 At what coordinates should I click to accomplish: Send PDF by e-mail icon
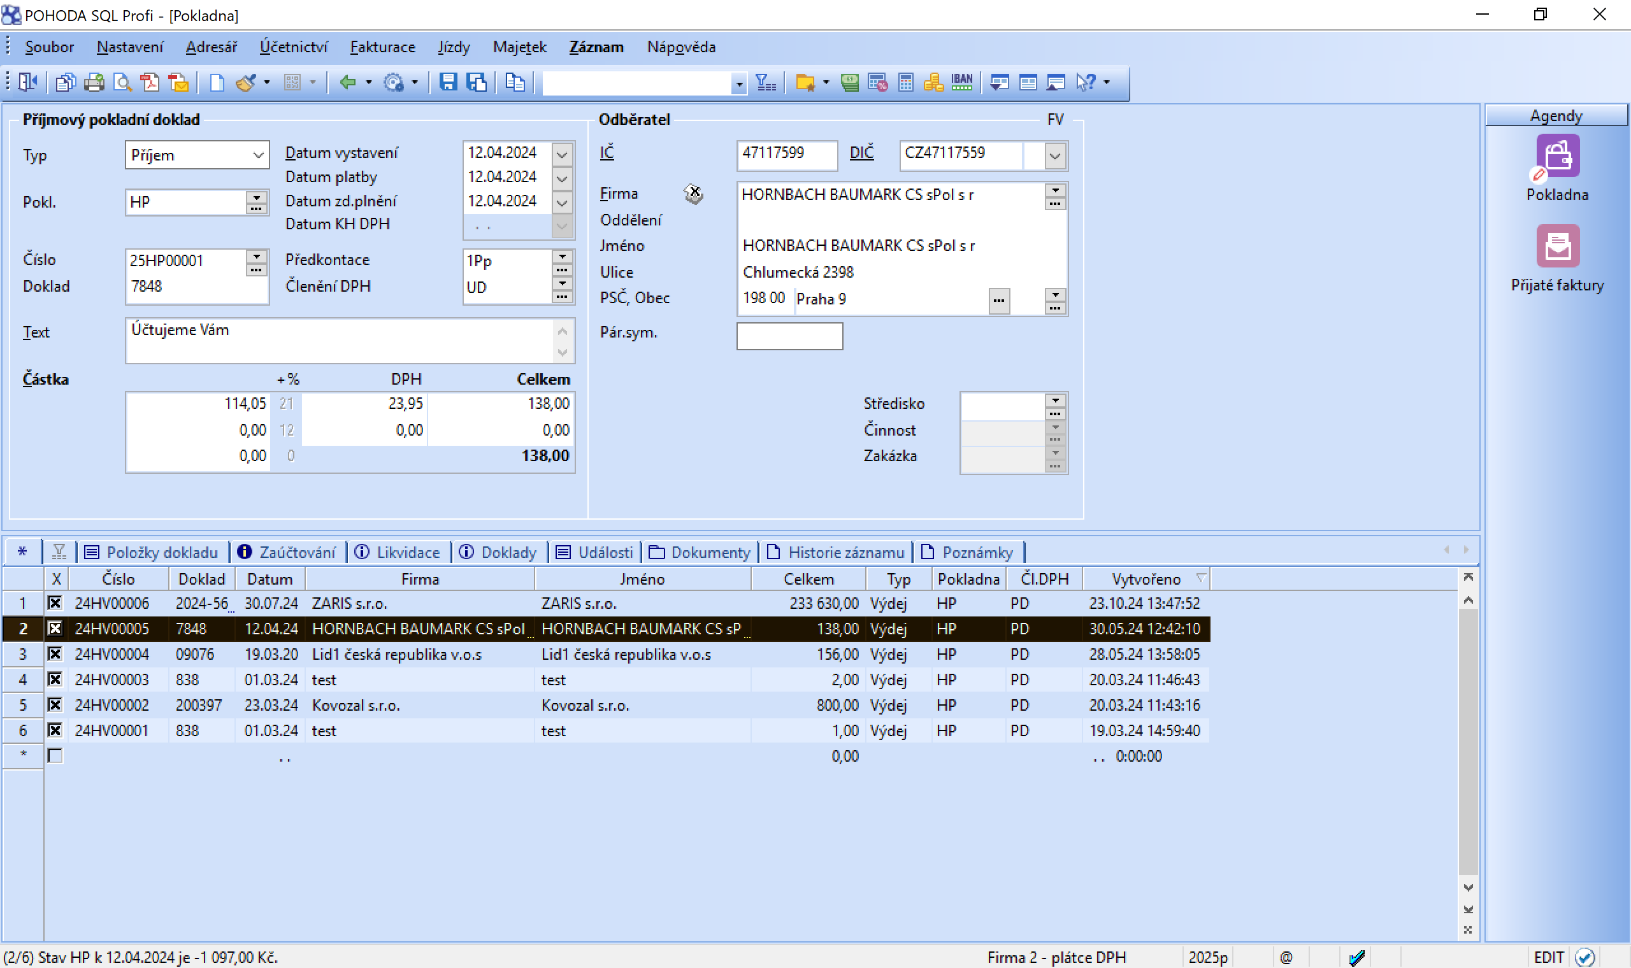point(179,82)
